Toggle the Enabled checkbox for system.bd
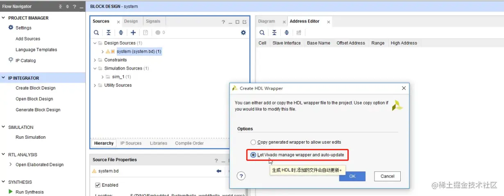 [98, 185]
